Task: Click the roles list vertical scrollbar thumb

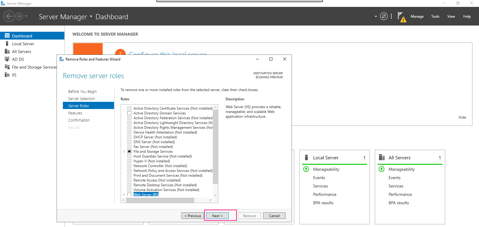Action: click(x=215, y=146)
